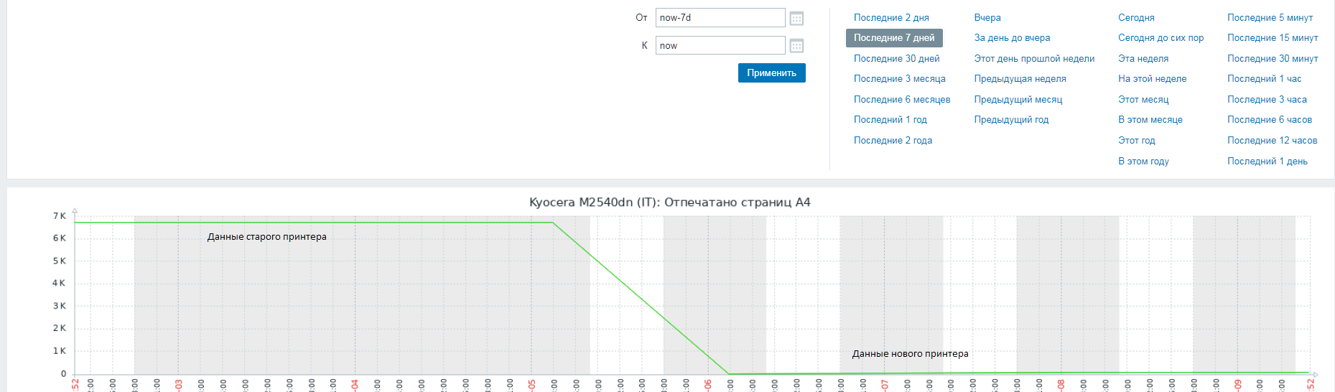This screenshot has height=392, width=1335.
Task: Click the annotation Данные нового принтера
Action: [910, 354]
